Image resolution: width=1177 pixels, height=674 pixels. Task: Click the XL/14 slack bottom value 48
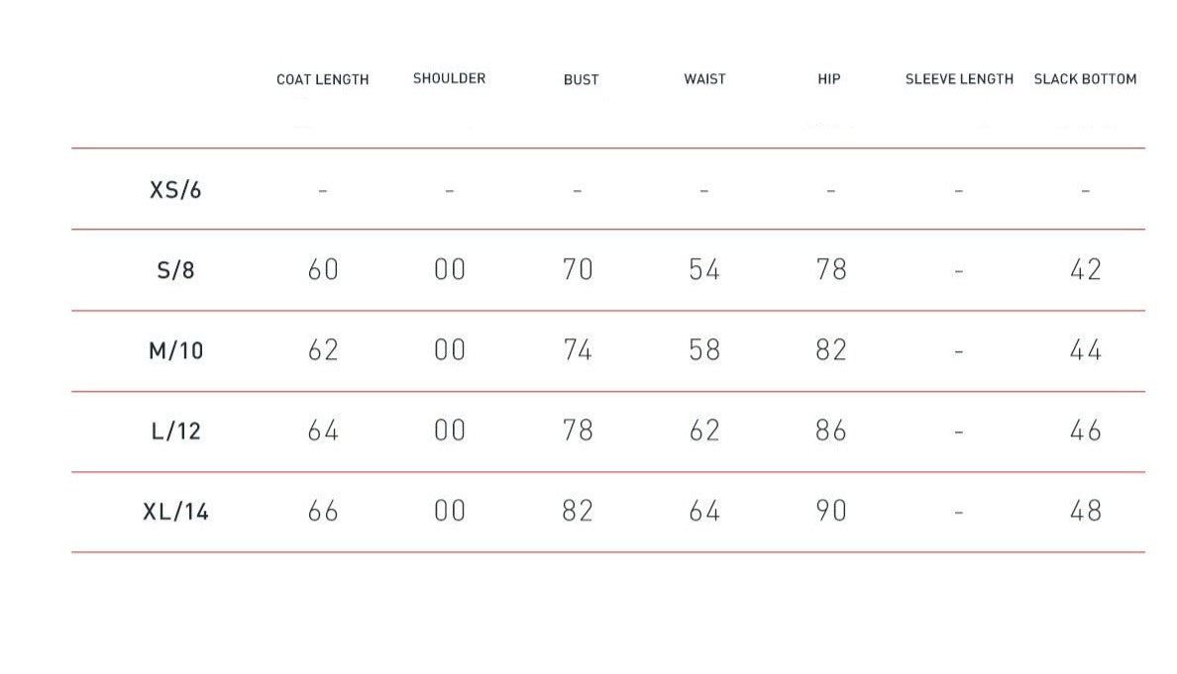pyautogui.click(x=1086, y=512)
